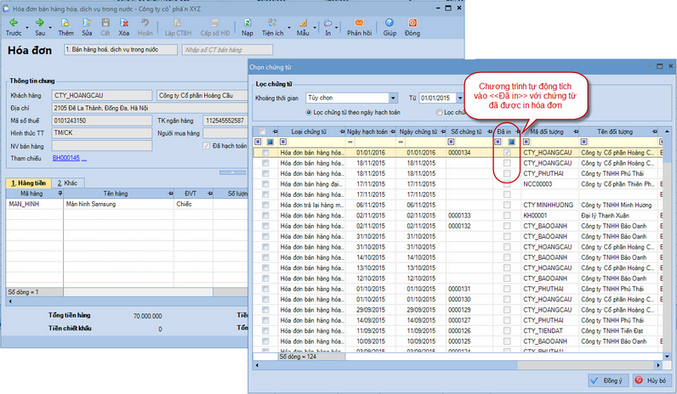Open Trước button dropdown arrow

[x=26, y=28]
